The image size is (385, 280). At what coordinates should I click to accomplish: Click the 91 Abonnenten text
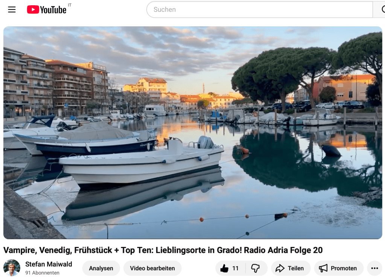42,273
